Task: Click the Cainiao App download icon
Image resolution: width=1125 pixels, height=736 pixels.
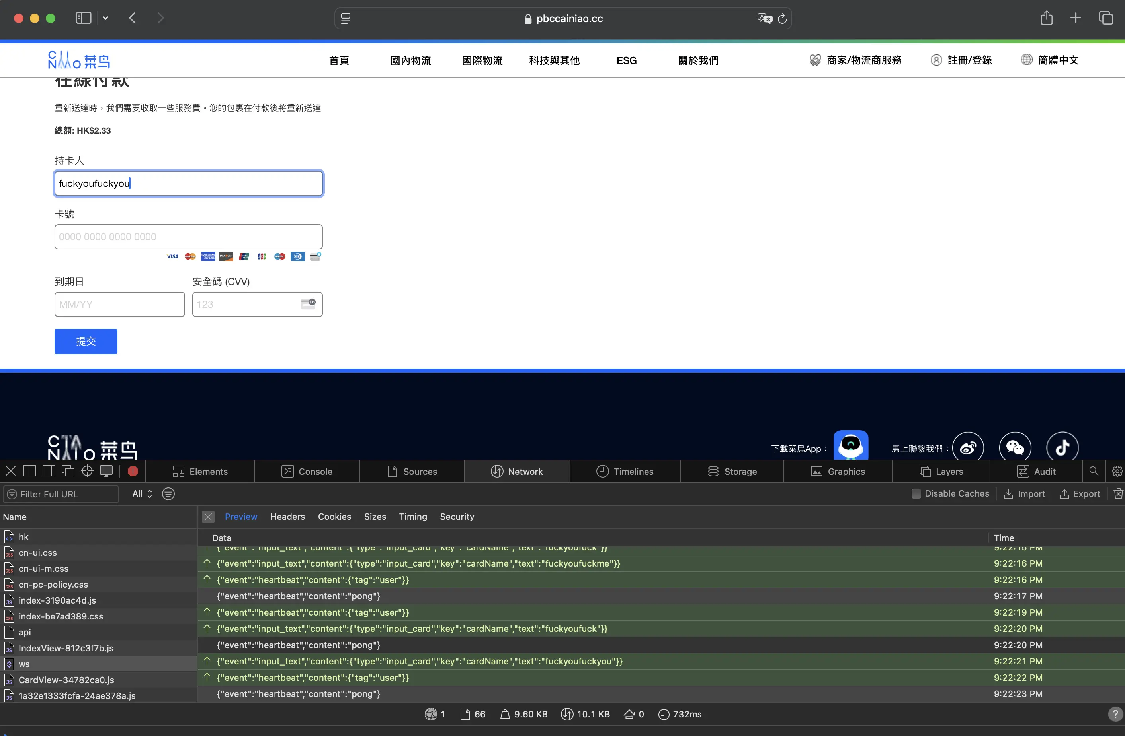Action: [850, 445]
